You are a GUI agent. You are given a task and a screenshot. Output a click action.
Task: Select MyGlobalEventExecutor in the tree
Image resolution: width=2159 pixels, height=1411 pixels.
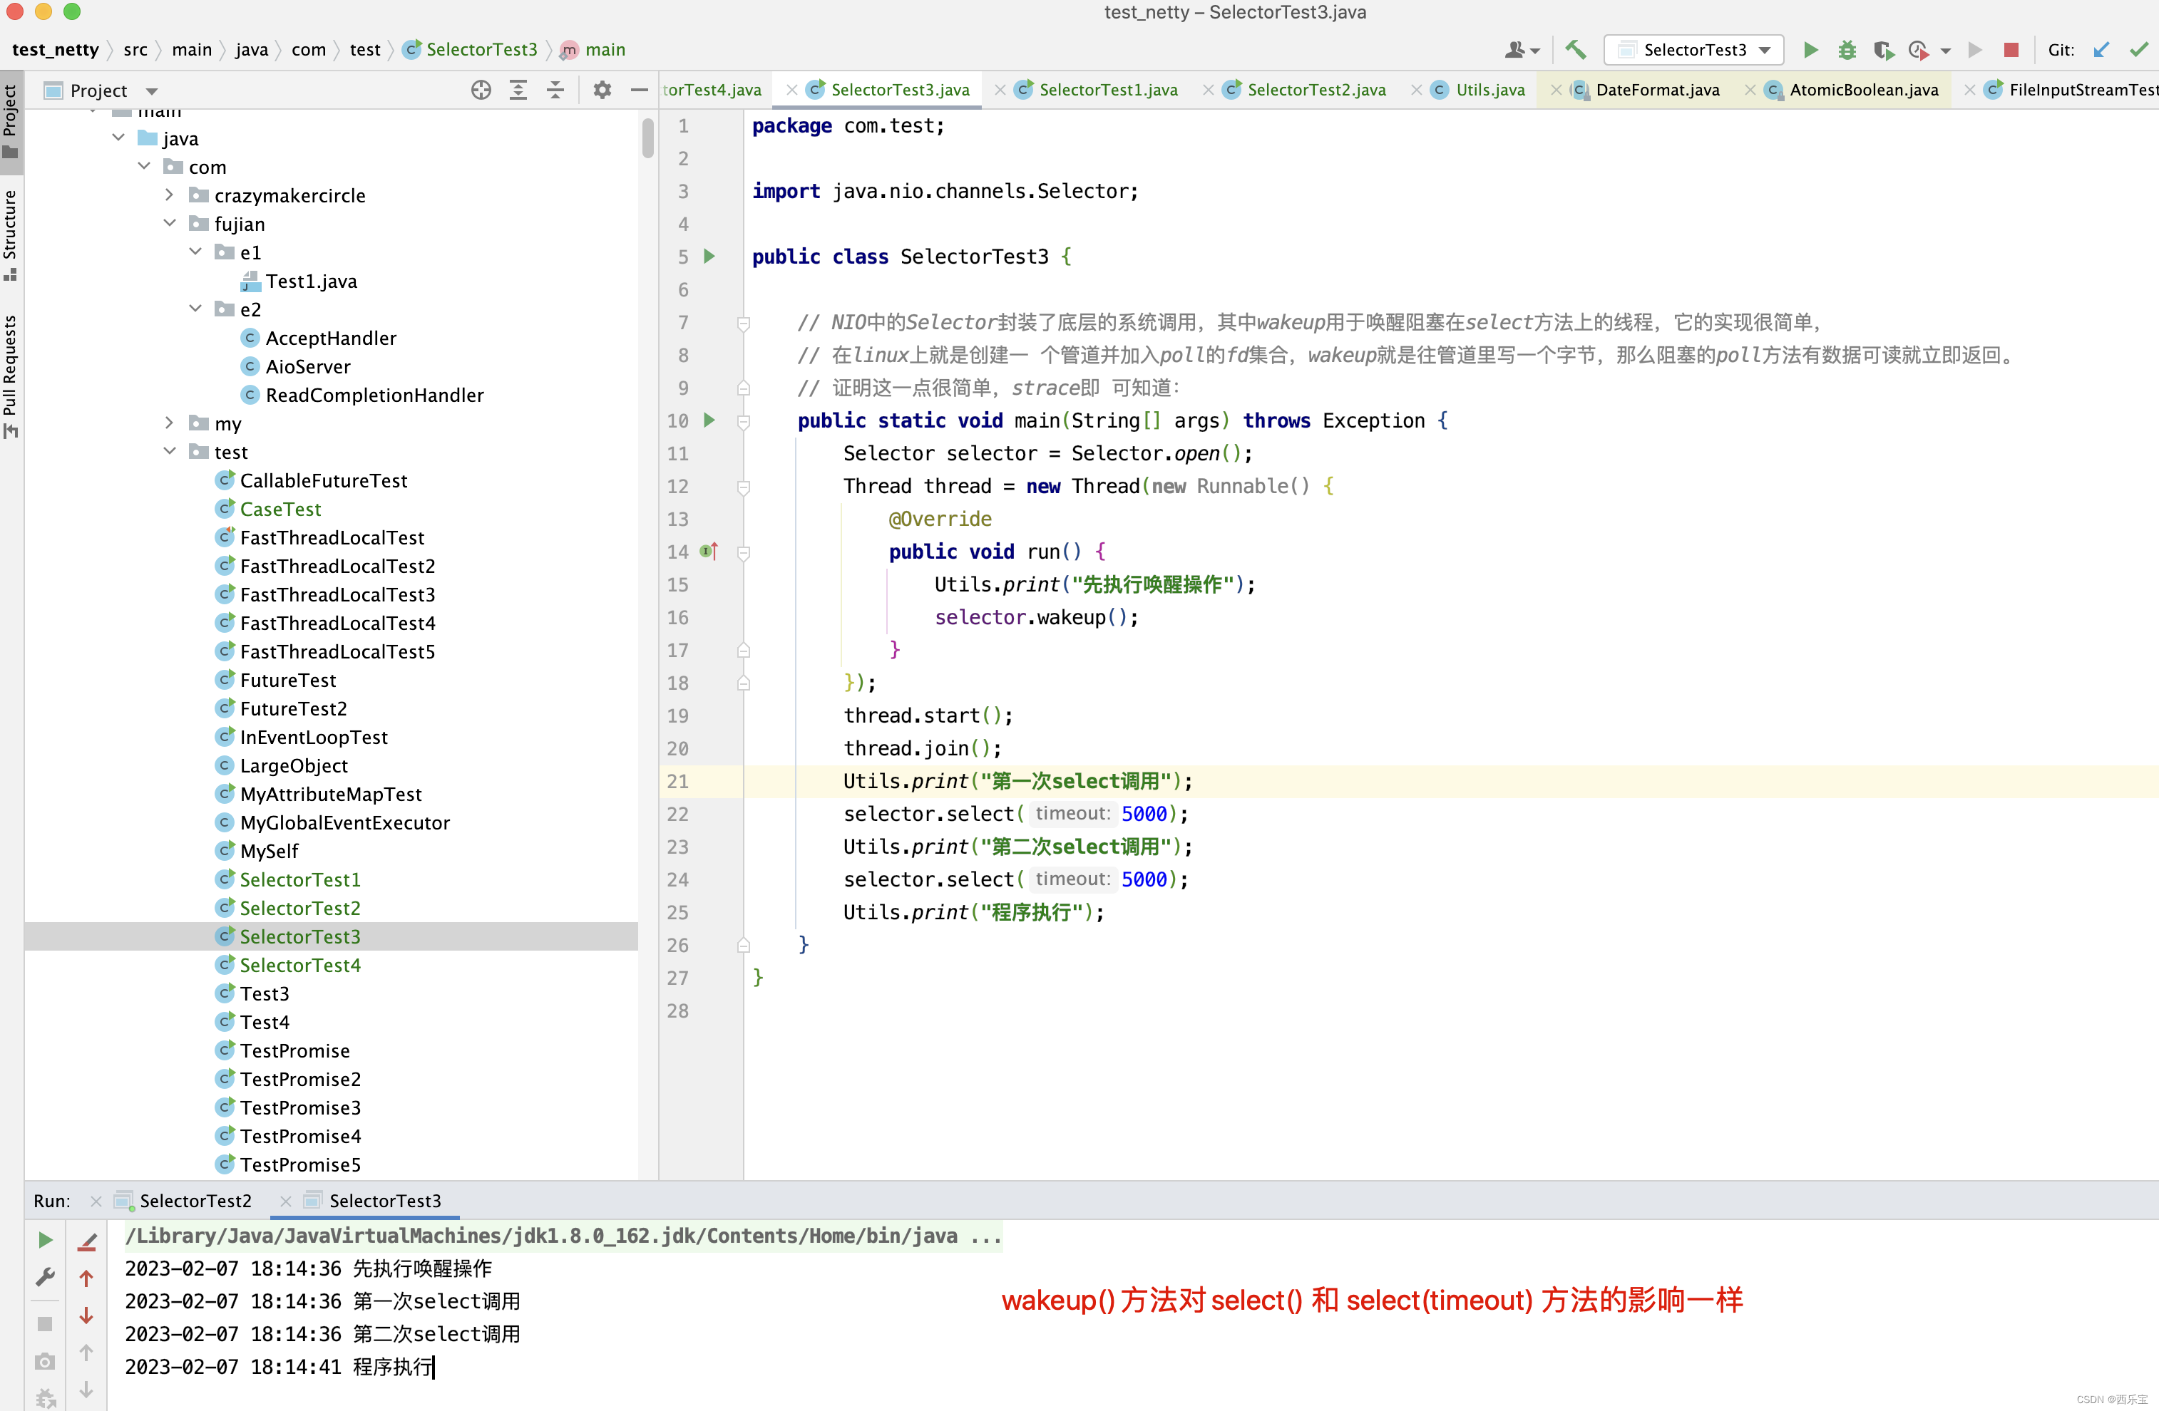coord(344,822)
